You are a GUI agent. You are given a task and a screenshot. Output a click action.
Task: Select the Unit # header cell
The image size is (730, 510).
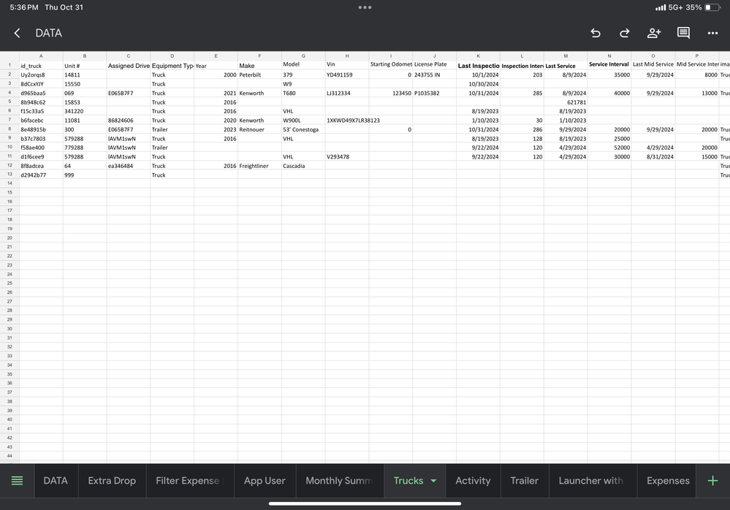pyautogui.click(x=85, y=66)
